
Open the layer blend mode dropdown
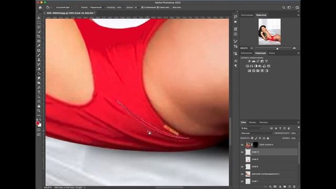pos(257,133)
